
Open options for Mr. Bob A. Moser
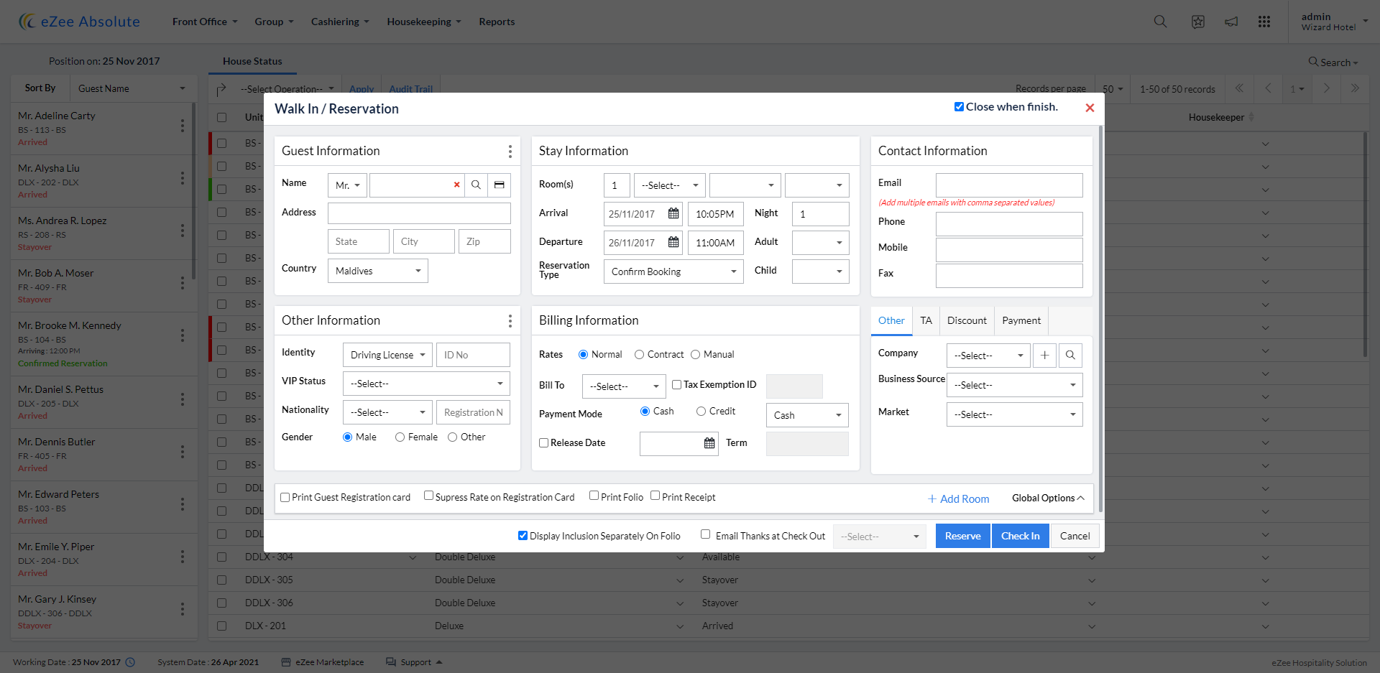(183, 283)
